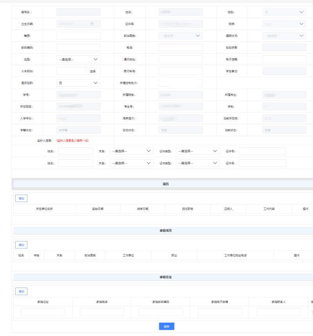Screen dimensions: 313x336
Task: Click the 家庭电话 input in address table
Action: [x=102, y=312]
